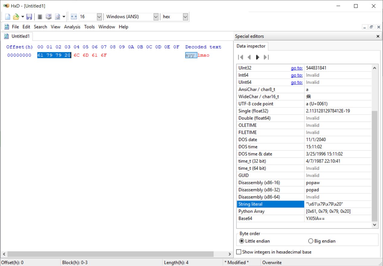Screen dimensions: 383x266
Task: Click the go to link beside UInt32
Action: click(x=297, y=68)
